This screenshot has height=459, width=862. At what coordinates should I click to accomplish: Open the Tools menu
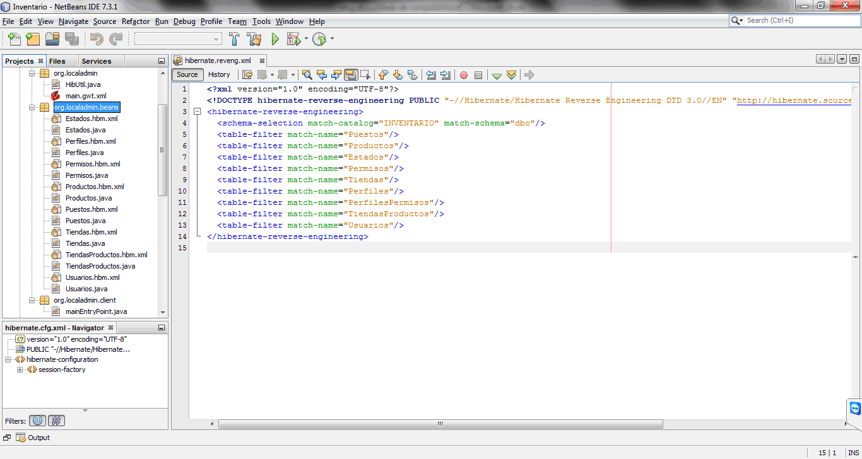pos(261,21)
